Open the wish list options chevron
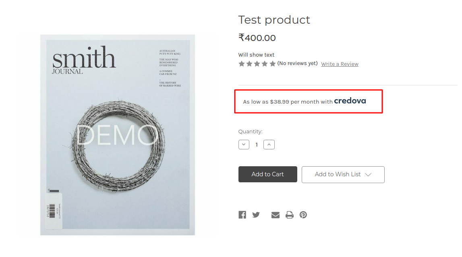The height and width of the screenshot is (257, 462). [x=369, y=174]
